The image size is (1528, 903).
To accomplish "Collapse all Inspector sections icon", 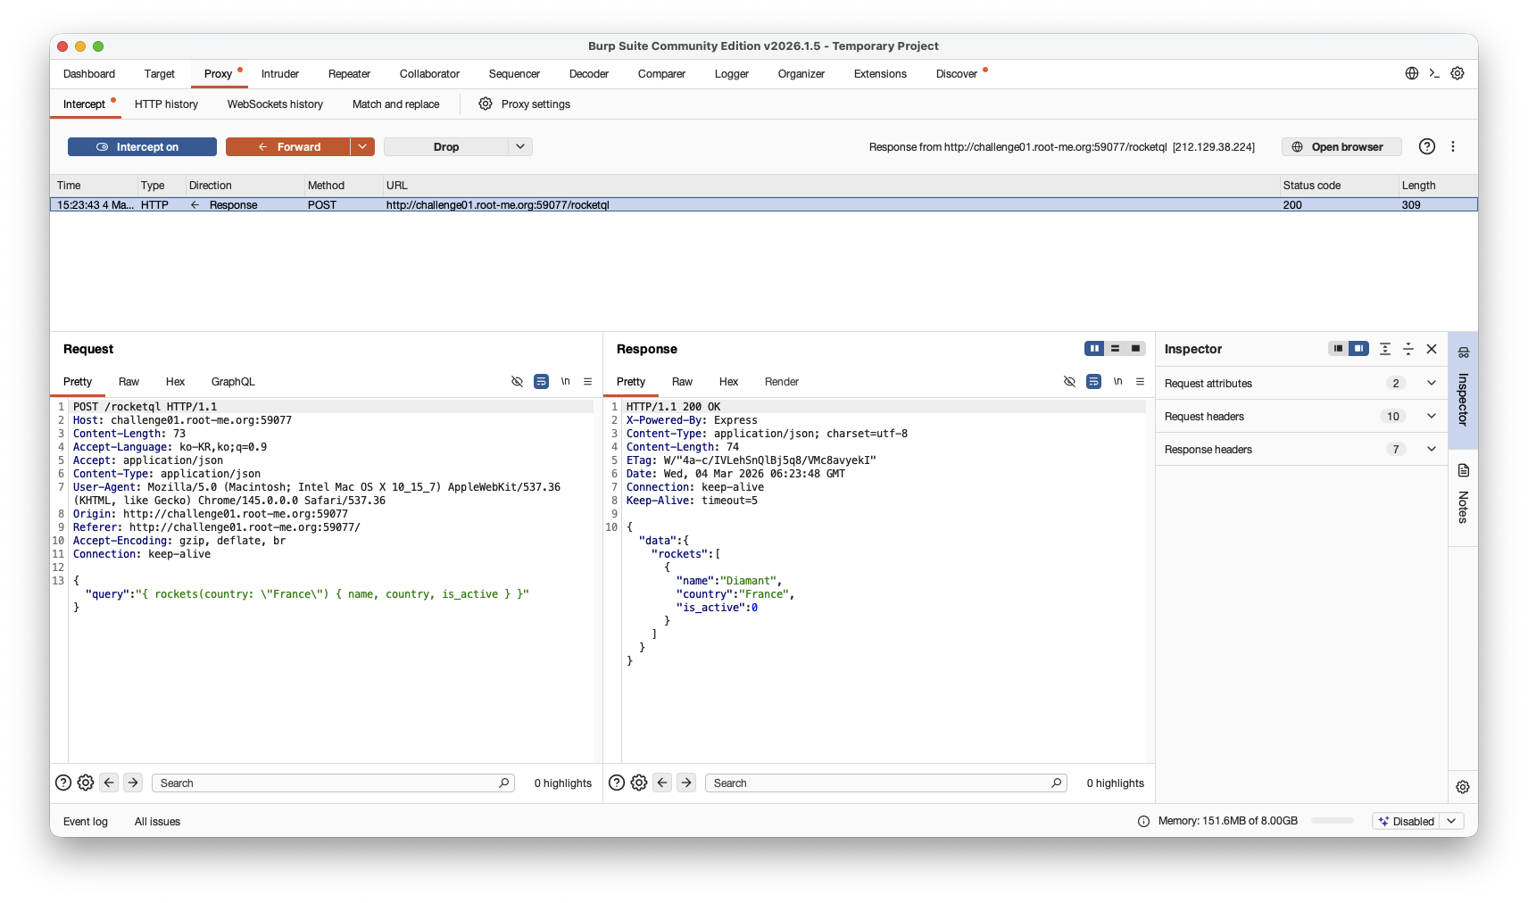I will (x=1408, y=349).
